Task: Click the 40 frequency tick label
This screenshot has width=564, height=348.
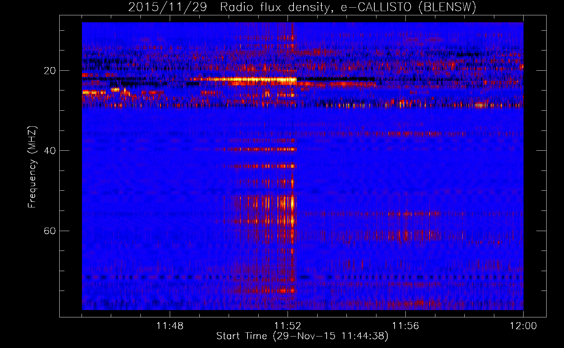Action: pyautogui.click(x=50, y=151)
